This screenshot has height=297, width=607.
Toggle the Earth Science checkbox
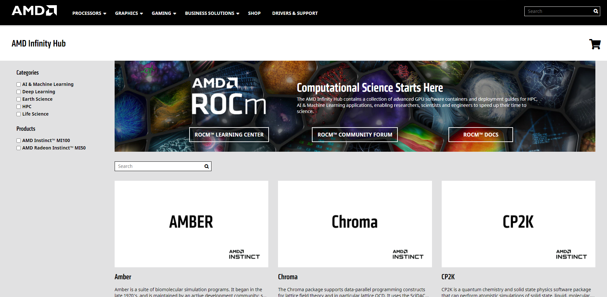(18, 99)
